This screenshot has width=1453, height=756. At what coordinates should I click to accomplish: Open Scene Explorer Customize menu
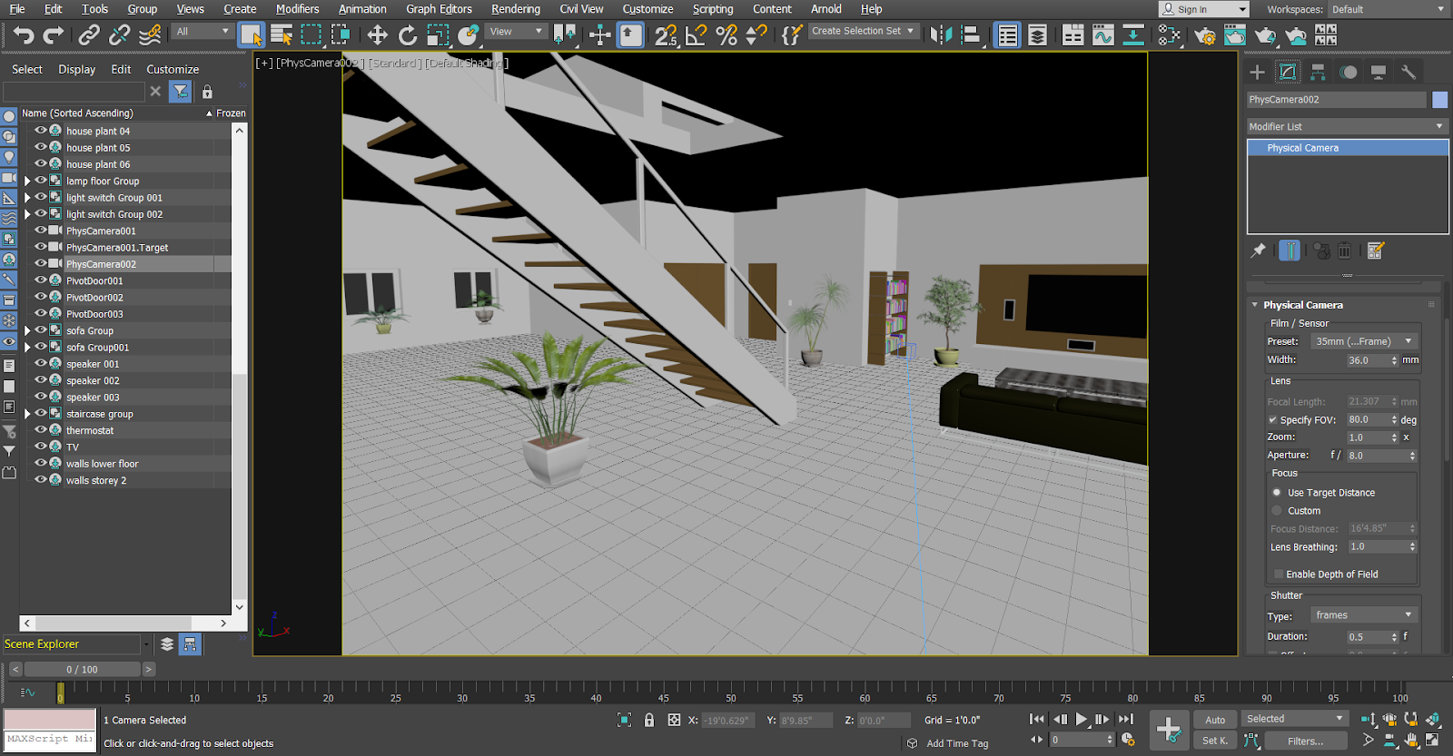173,69
